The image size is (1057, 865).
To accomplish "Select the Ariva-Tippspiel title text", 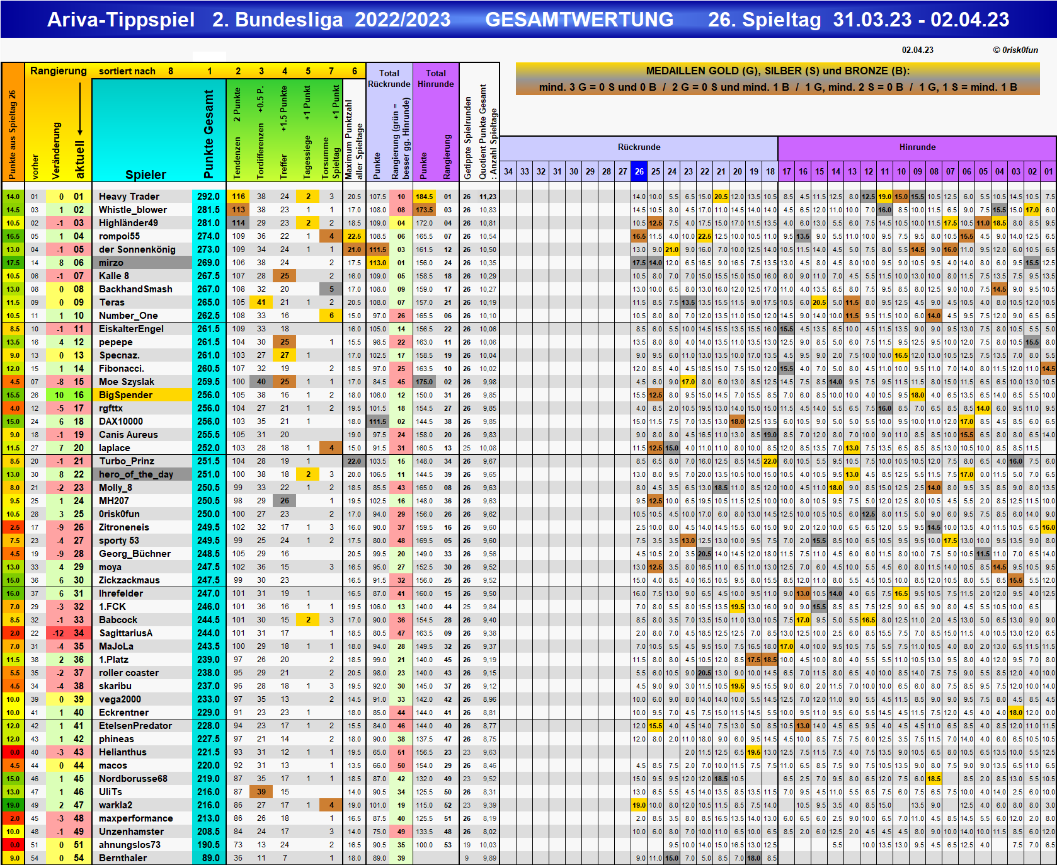I will point(121,20).
